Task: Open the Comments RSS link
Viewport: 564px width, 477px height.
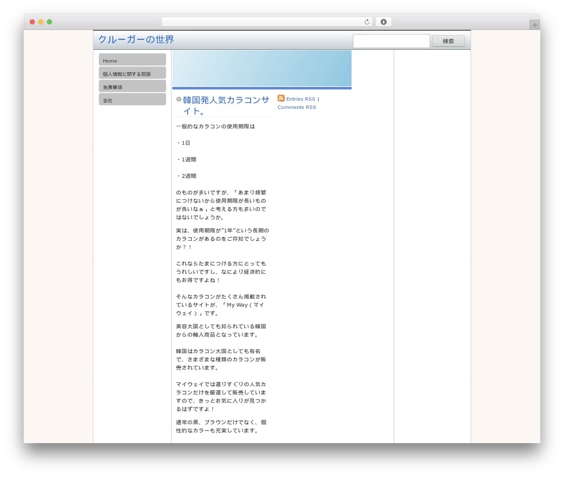Action: 297,107
